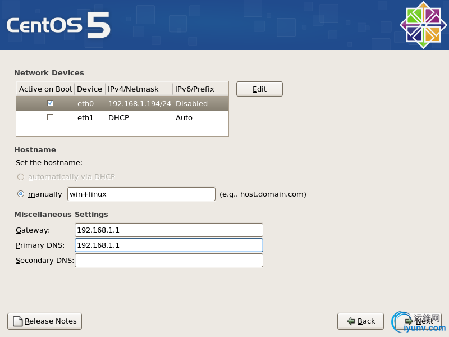
Task: Click the DHCP cell in eth1 row
Action: pos(118,118)
